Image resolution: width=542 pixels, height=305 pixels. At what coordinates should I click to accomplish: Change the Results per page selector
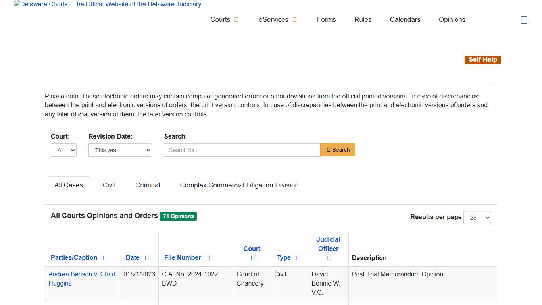pyautogui.click(x=477, y=218)
